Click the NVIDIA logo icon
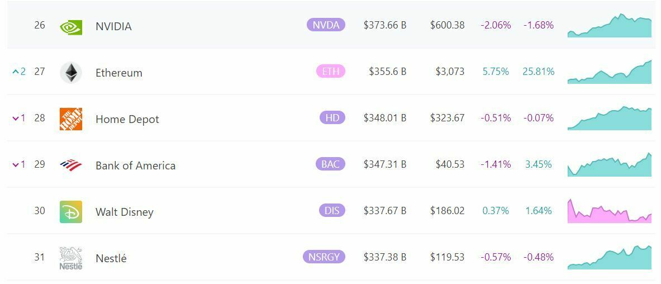The image size is (661, 284). pos(71,26)
